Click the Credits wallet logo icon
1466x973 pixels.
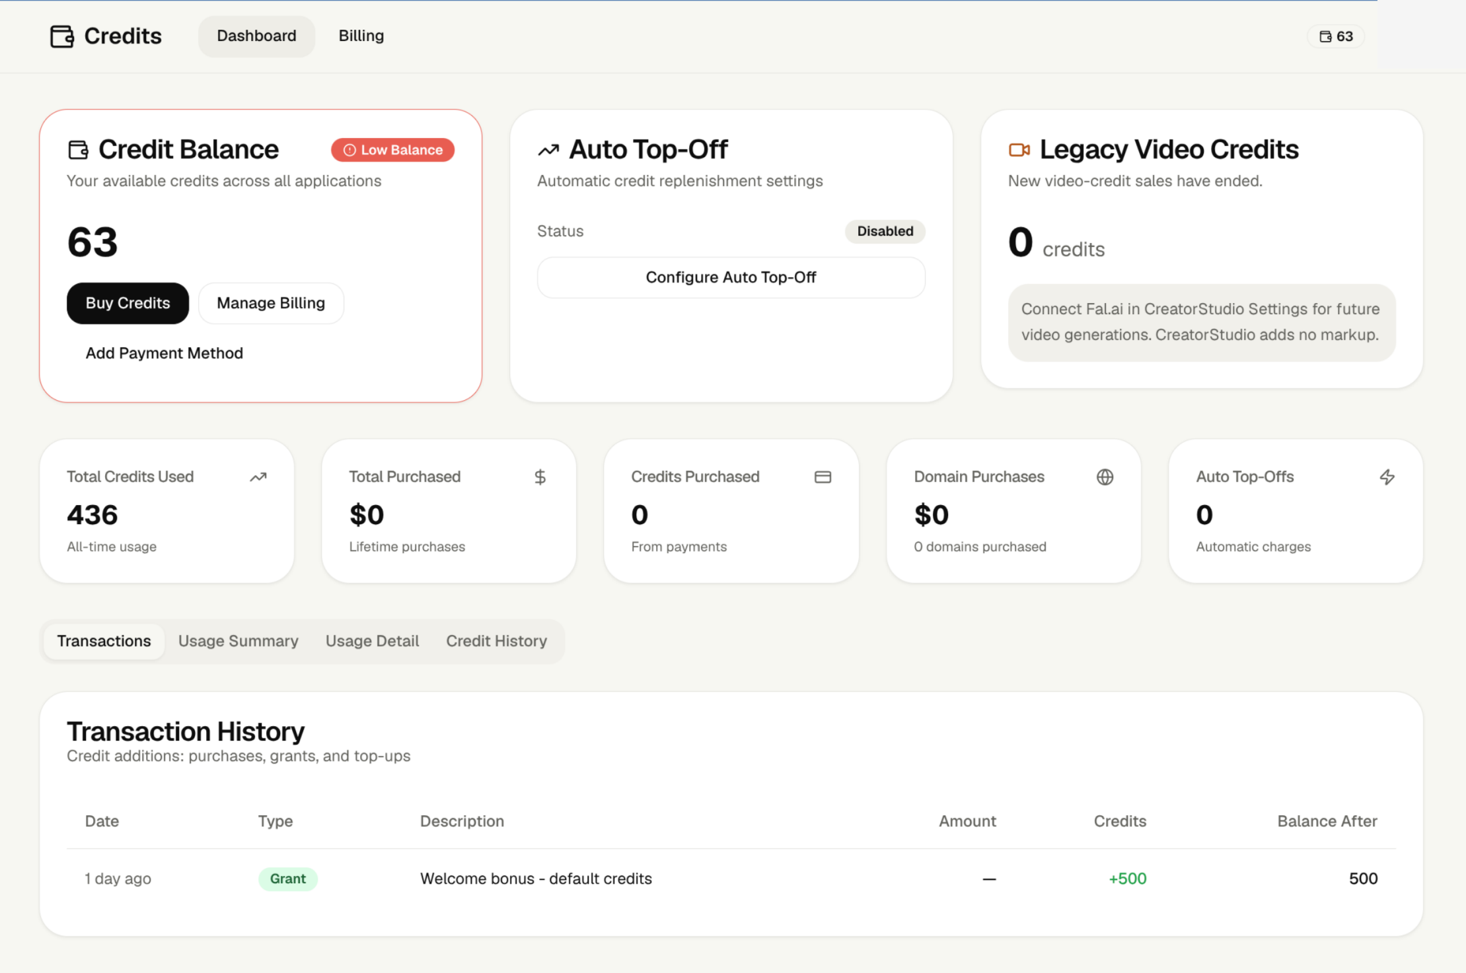62,36
